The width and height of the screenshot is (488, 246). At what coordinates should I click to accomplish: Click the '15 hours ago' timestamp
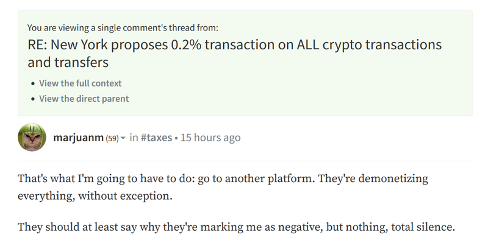(210, 138)
